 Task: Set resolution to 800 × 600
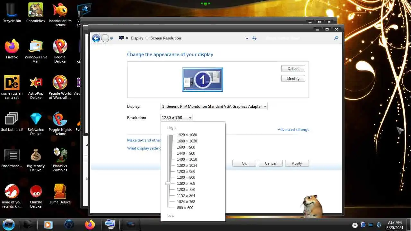click(185, 208)
